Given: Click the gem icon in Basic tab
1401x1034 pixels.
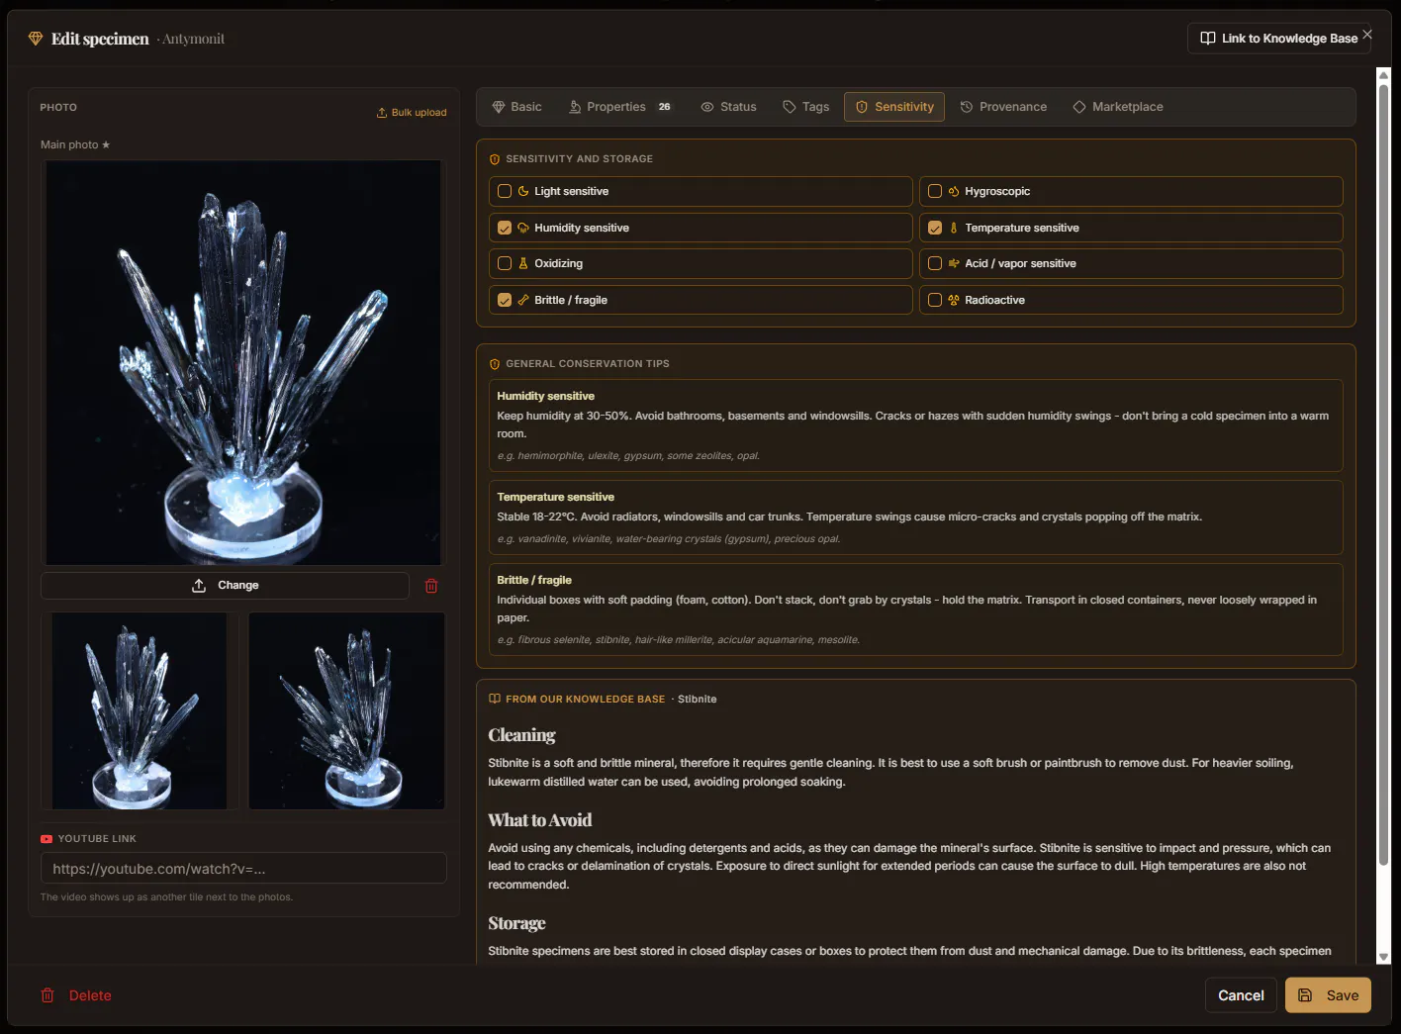Looking at the screenshot, I should tap(499, 107).
